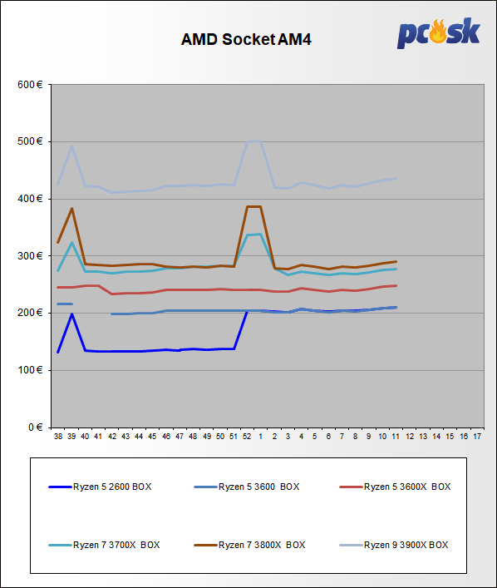Click the 0 € axis label

pos(36,427)
